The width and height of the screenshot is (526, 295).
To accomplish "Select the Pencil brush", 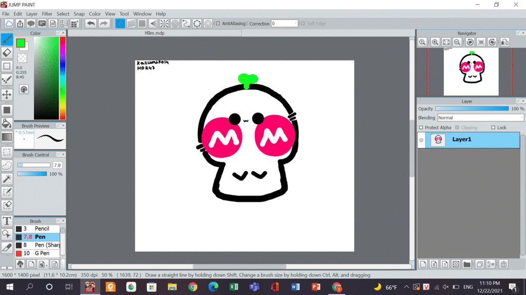I will tap(37, 229).
